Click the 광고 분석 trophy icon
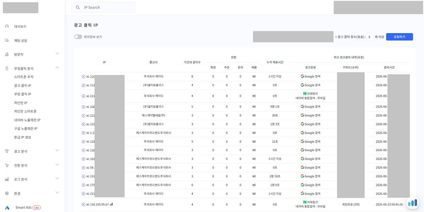This screenshot has height=212, width=424. coord(7,151)
